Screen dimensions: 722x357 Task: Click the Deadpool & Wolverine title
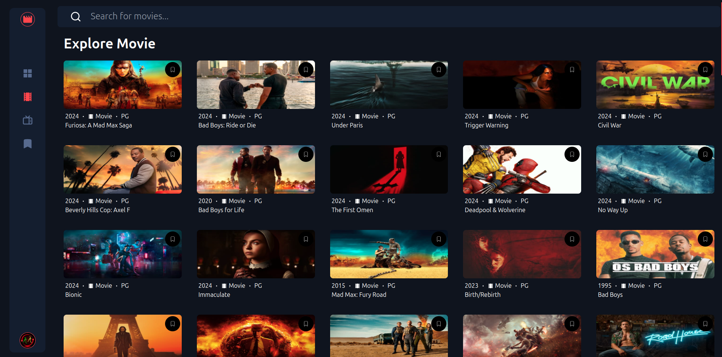(x=495, y=210)
